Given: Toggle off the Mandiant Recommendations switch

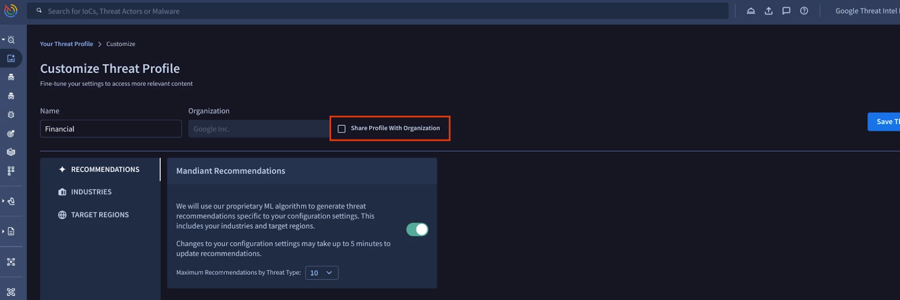Looking at the screenshot, I should tap(417, 229).
